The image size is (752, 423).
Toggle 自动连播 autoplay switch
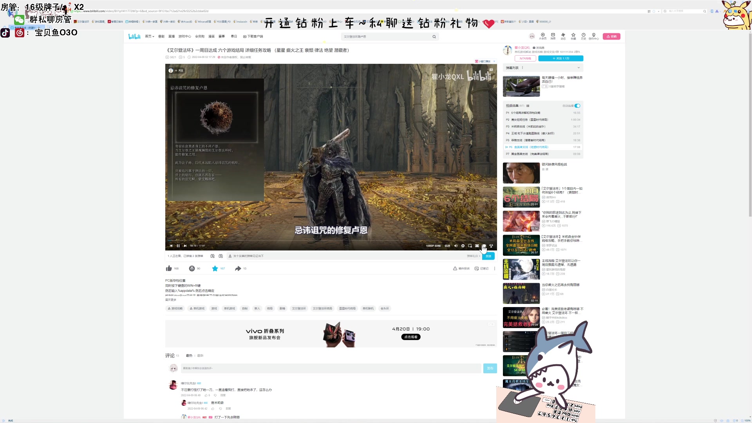point(577,106)
